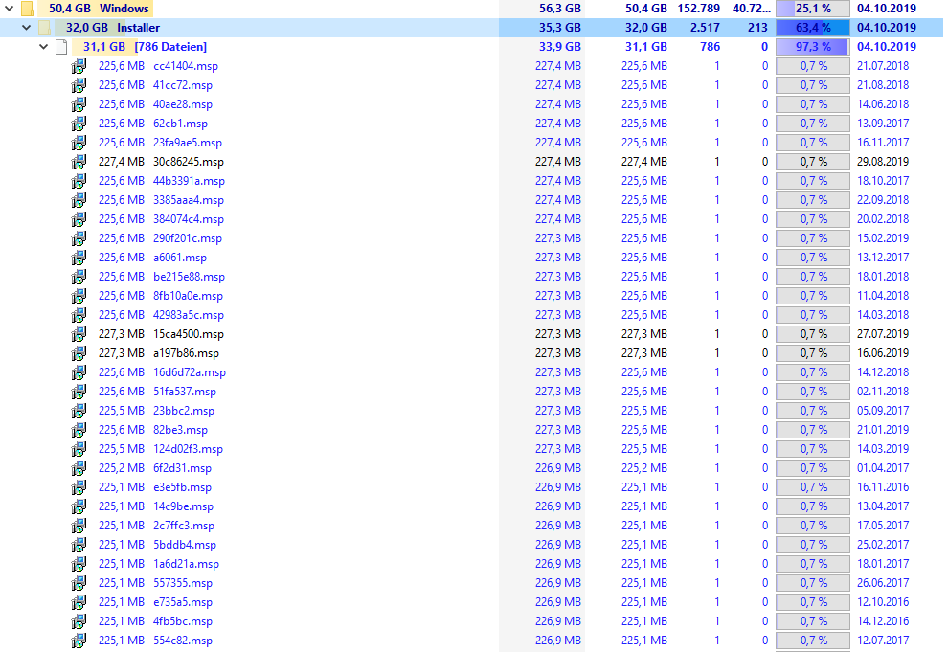948x652 pixels.
Task: Click installer icon of a6061.msp
Action: (x=79, y=258)
